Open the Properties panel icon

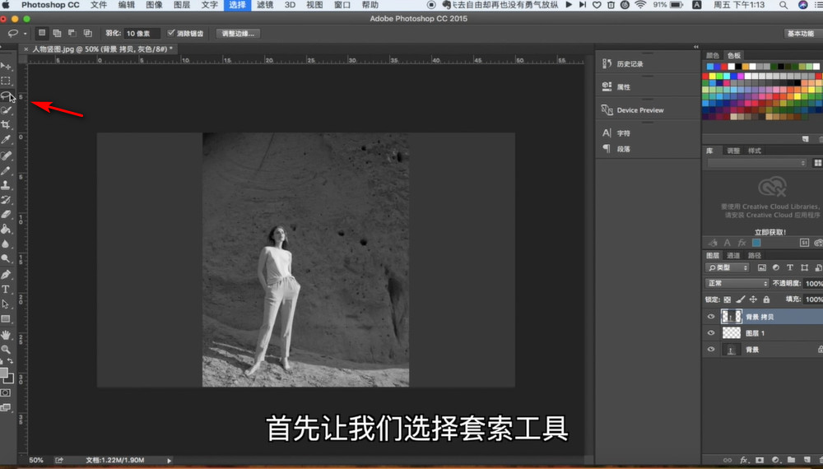pos(607,86)
